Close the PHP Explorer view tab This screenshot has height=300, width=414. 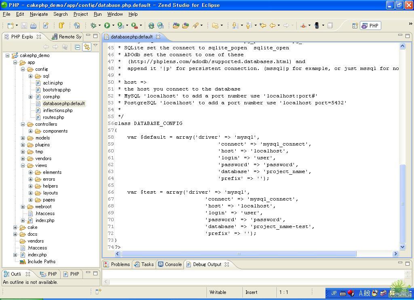(39, 37)
